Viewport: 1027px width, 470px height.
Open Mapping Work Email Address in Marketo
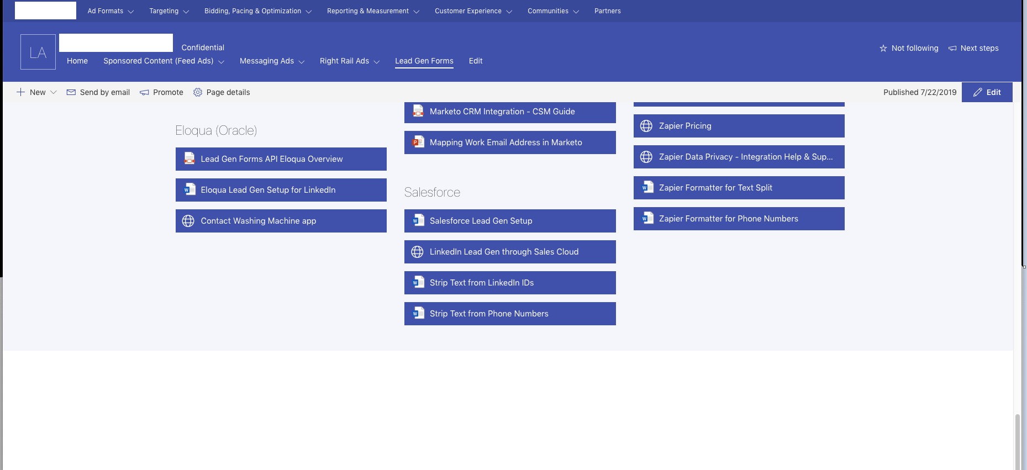pyautogui.click(x=510, y=142)
